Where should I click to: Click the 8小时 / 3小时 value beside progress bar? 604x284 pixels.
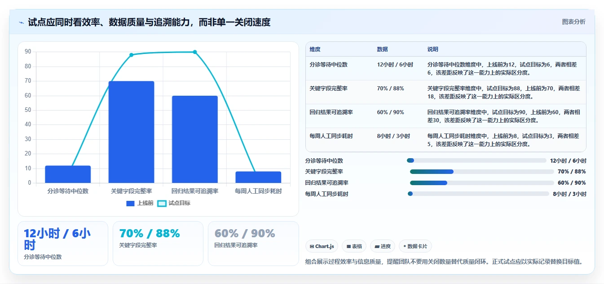(x=569, y=194)
